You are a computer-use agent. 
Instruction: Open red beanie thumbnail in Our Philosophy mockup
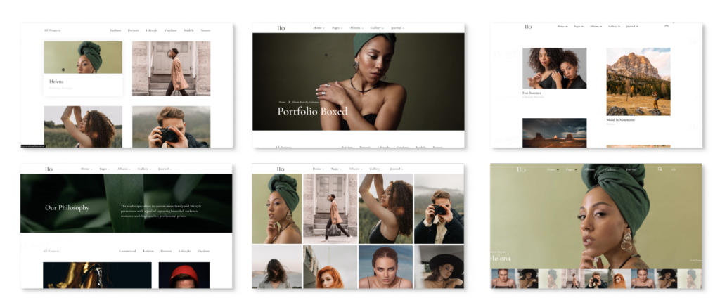point(184,275)
